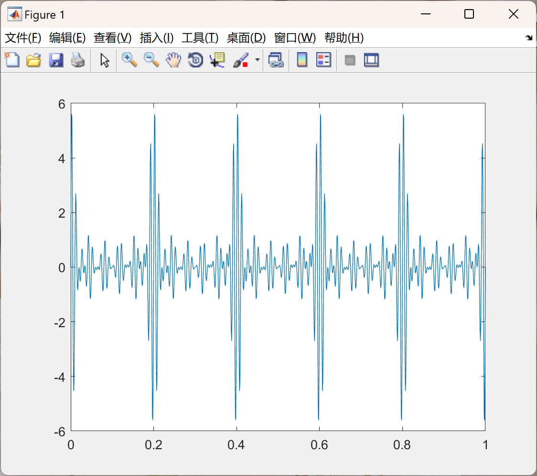The width and height of the screenshot is (537, 476).
Task: Click the x-axis label 0.8
Action: 402,445
